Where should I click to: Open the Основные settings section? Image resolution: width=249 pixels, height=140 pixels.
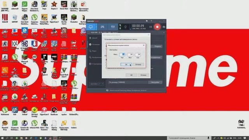click(94, 44)
